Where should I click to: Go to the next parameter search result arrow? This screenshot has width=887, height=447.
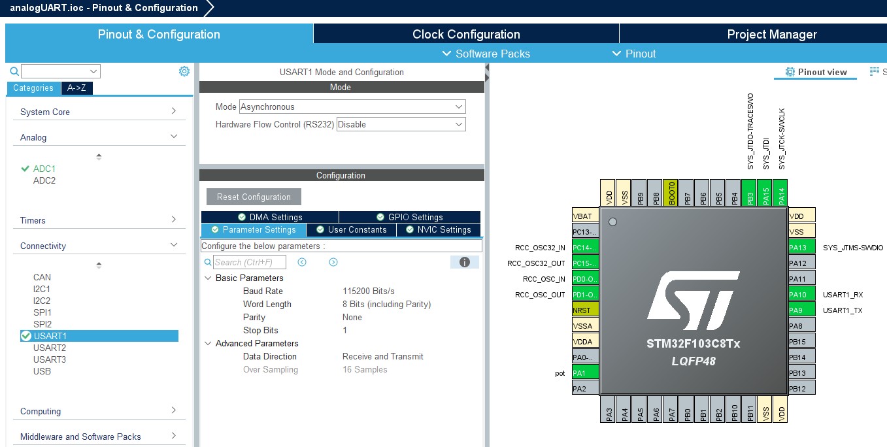(x=333, y=262)
